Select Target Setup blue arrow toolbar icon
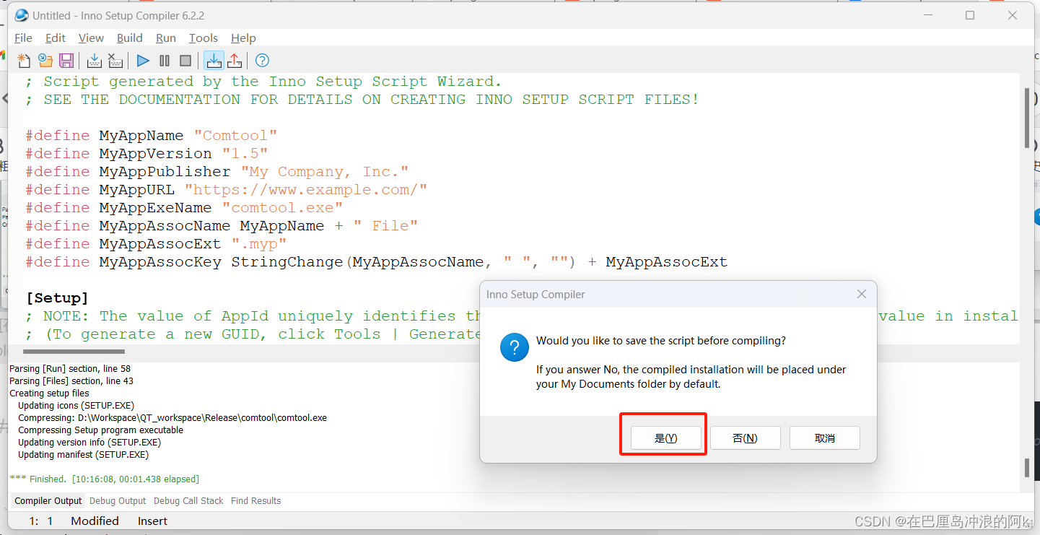1040x535 pixels. pos(214,61)
